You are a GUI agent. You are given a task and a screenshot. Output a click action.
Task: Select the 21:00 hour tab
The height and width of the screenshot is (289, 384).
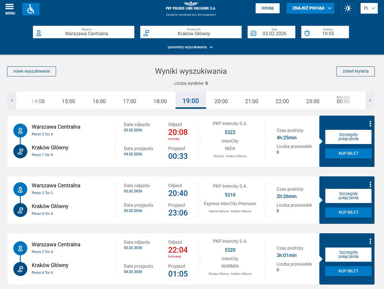(252, 101)
